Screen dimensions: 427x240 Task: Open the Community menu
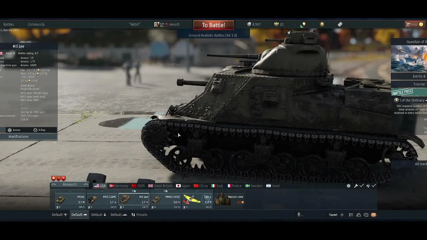[36, 24]
